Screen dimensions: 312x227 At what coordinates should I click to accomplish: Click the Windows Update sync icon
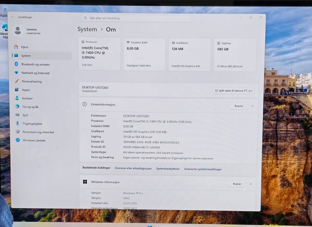(x=18, y=140)
